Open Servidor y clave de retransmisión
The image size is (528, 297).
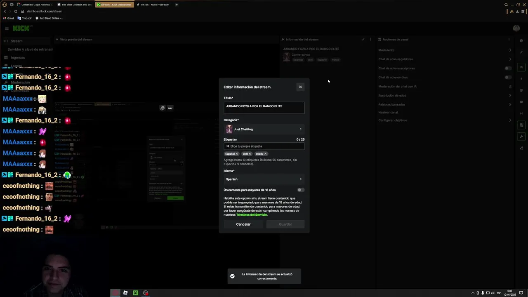pyautogui.click(x=30, y=49)
